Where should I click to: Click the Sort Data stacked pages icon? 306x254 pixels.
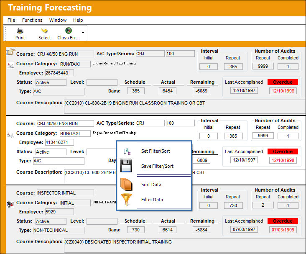pos(126,184)
